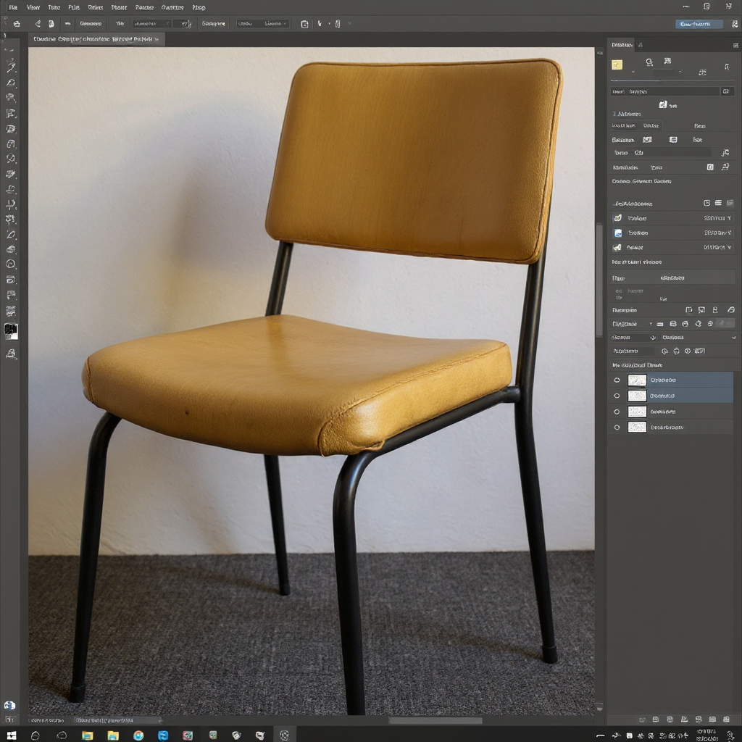The image size is (742, 742).
Task: Toggle visibility of the bottom layer
Action: point(617,427)
